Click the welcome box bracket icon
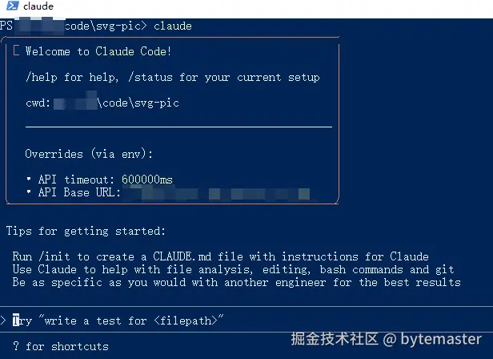 (17, 51)
